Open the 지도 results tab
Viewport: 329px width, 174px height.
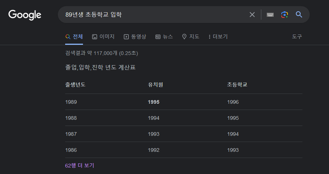click(191, 36)
